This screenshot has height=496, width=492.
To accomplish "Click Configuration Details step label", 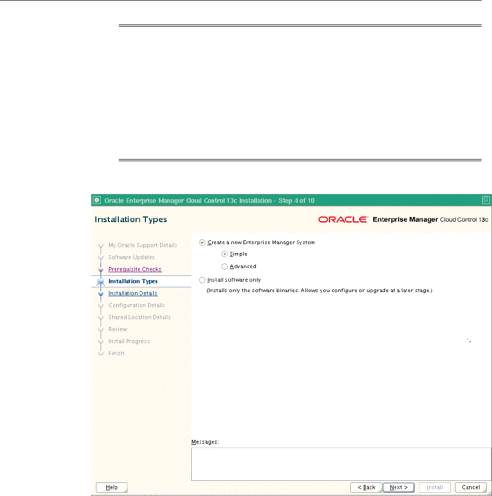I will point(137,305).
